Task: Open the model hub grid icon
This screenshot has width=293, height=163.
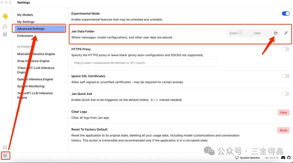Action: point(5,34)
